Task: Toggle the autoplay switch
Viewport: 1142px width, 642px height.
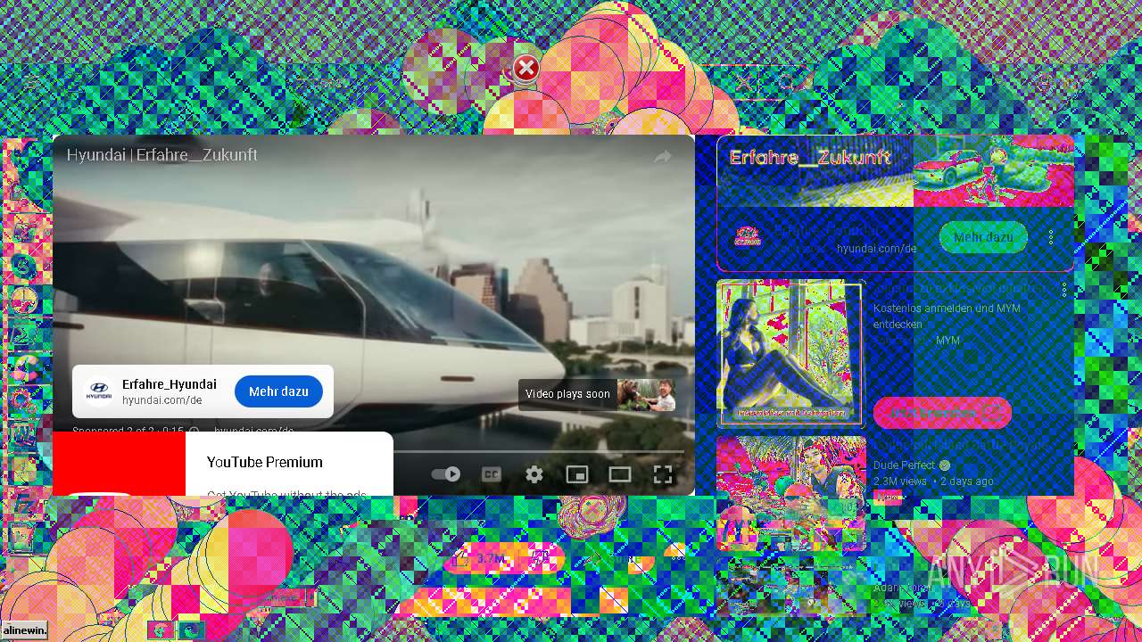Action: click(446, 474)
